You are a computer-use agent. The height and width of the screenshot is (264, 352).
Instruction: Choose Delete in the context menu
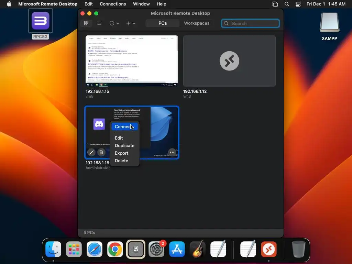pos(121,161)
